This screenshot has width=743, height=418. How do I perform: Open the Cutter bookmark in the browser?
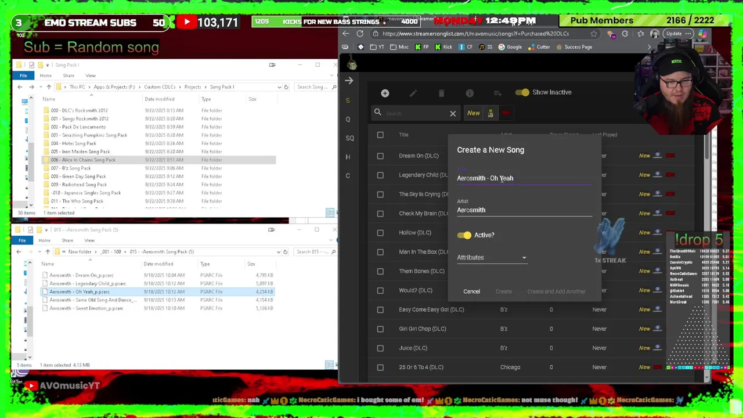[539, 47]
